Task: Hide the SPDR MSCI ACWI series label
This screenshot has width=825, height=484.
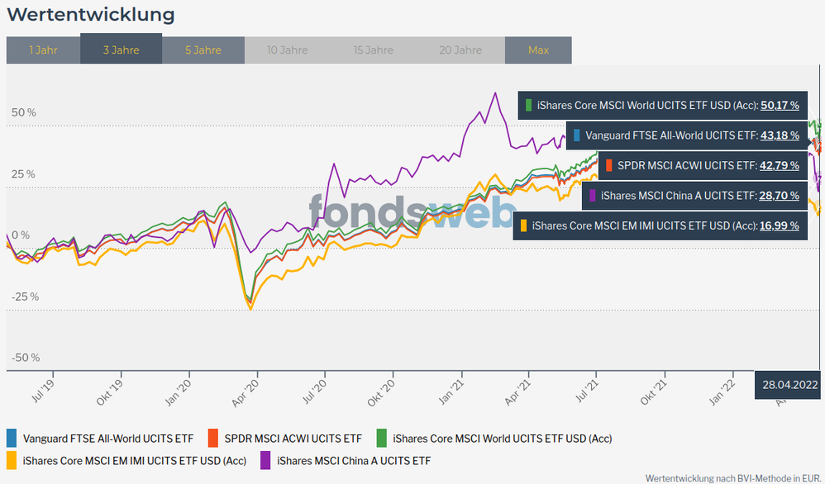Action: click(x=293, y=439)
